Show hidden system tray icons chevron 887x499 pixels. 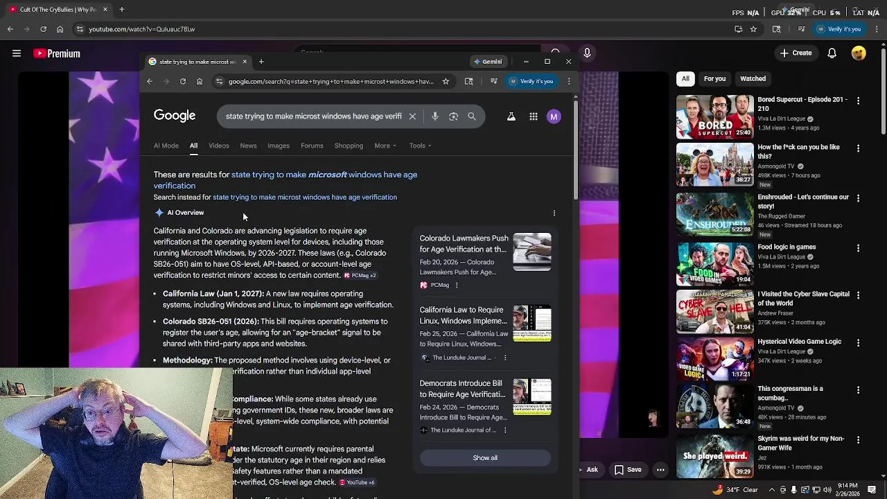tap(773, 490)
